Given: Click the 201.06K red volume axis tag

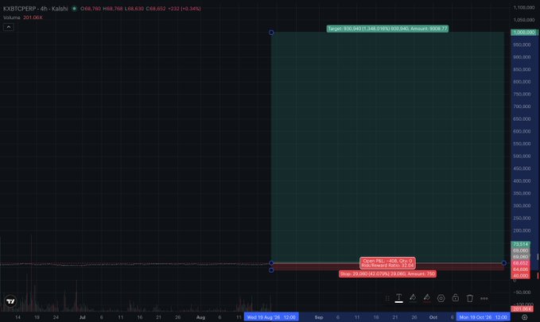Looking at the screenshot, I should coord(522,309).
